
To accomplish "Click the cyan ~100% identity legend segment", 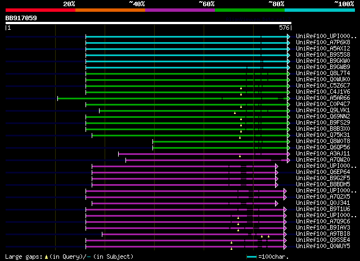I will [x=319, y=10].
